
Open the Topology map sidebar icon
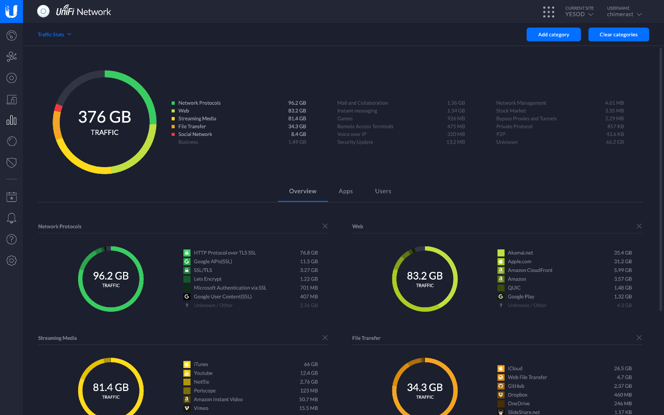click(x=11, y=57)
